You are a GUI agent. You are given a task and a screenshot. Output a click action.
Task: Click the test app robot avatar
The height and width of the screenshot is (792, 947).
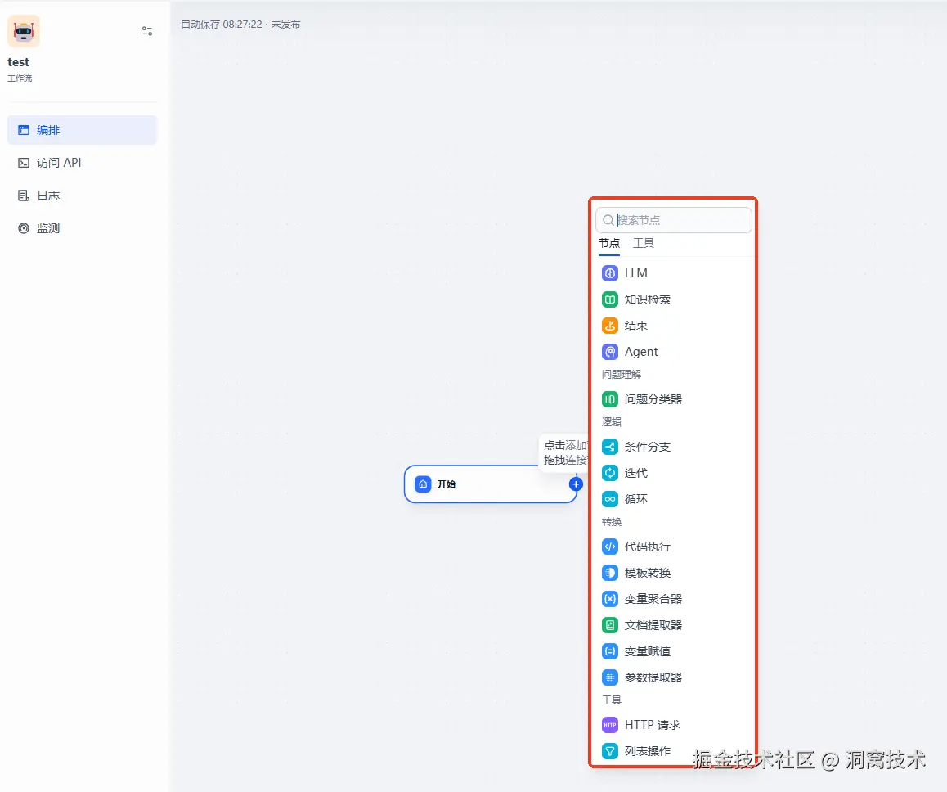[x=24, y=31]
